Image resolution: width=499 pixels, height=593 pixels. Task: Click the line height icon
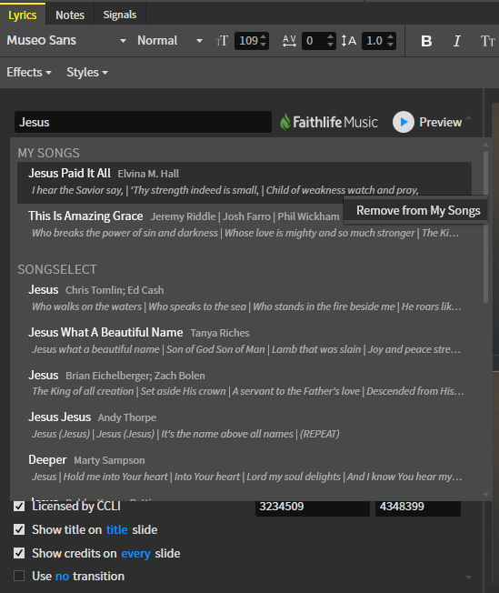tap(348, 41)
